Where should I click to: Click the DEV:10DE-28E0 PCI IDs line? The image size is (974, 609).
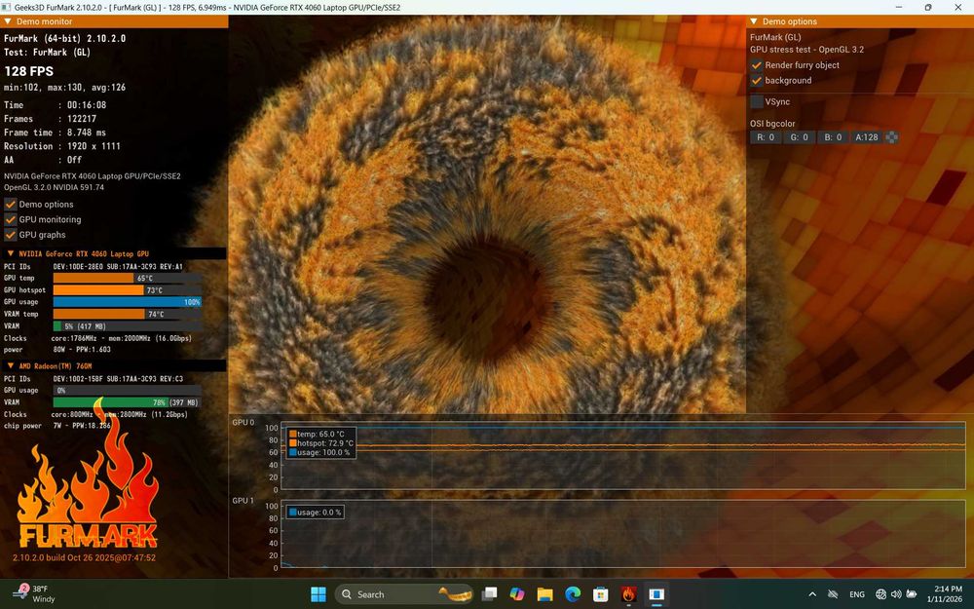point(118,267)
